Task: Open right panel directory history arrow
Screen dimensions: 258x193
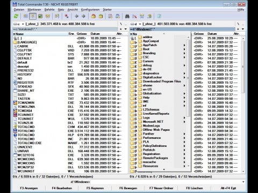Action: coord(243,29)
